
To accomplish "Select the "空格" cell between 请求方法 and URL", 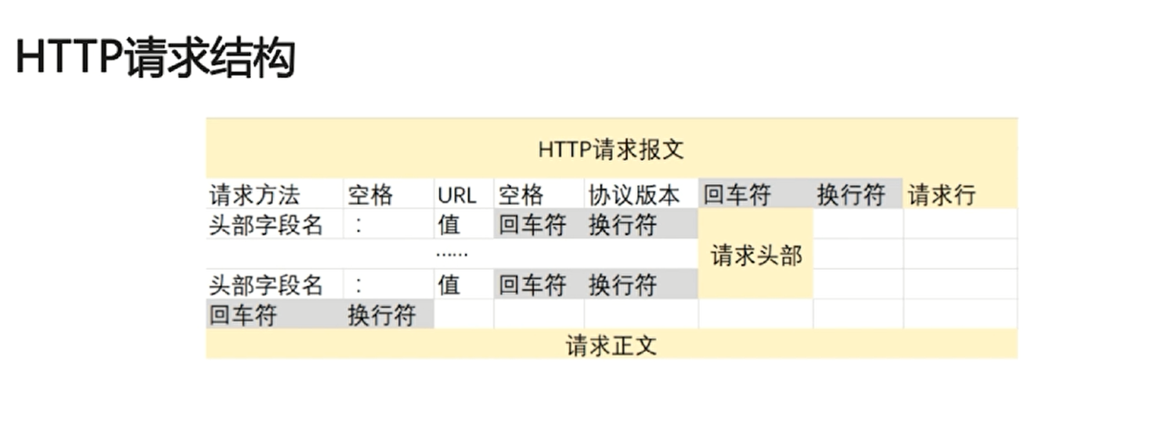I will click(388, 194).
